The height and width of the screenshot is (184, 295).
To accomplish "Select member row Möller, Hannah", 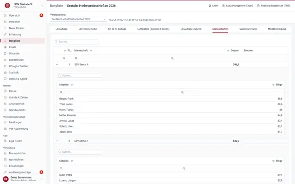I will click(x=171, y=115).
